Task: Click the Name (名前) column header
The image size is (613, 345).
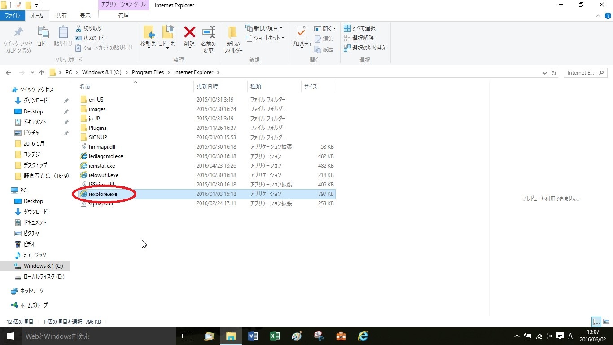Action: point(135,86)
